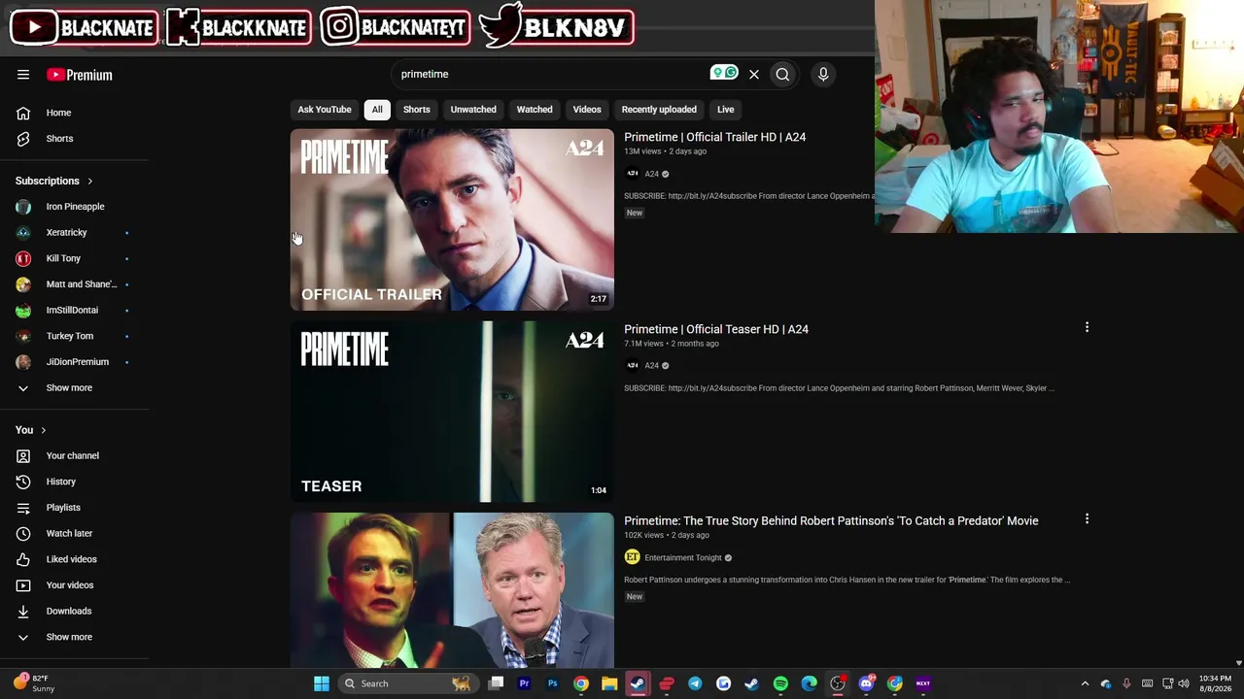Open the True Story Behind Pattinson video title
Screen dimensions: 1244x699
click(x=831, y=521)
